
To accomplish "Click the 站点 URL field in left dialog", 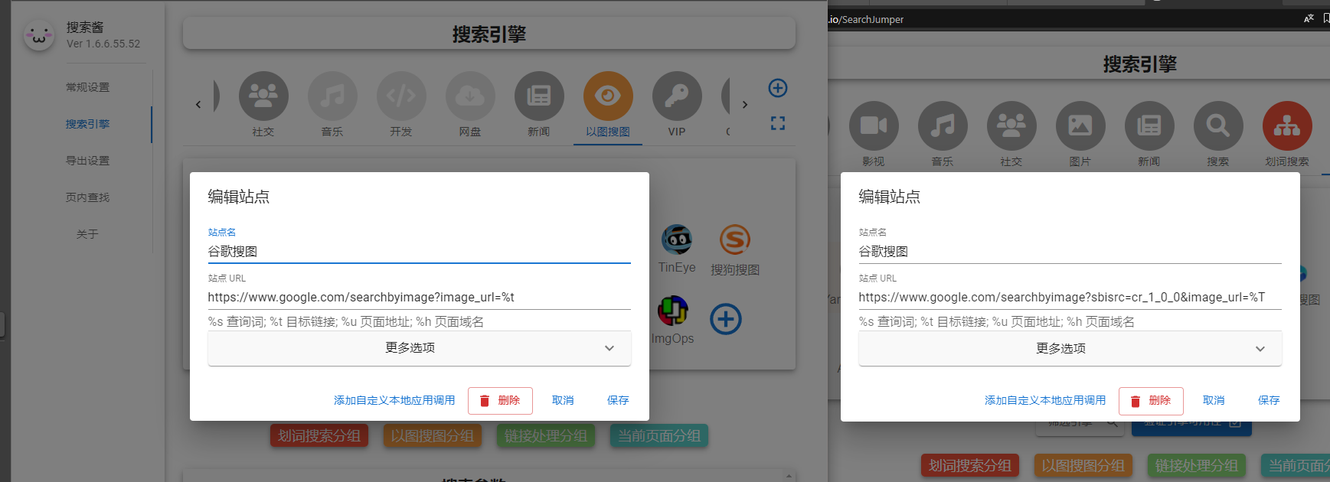I will tap(419, 297).
